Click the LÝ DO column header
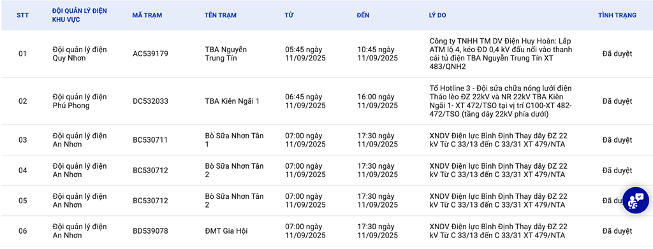The height and width of the screenshot is (249, 653). tap(437, 15)
